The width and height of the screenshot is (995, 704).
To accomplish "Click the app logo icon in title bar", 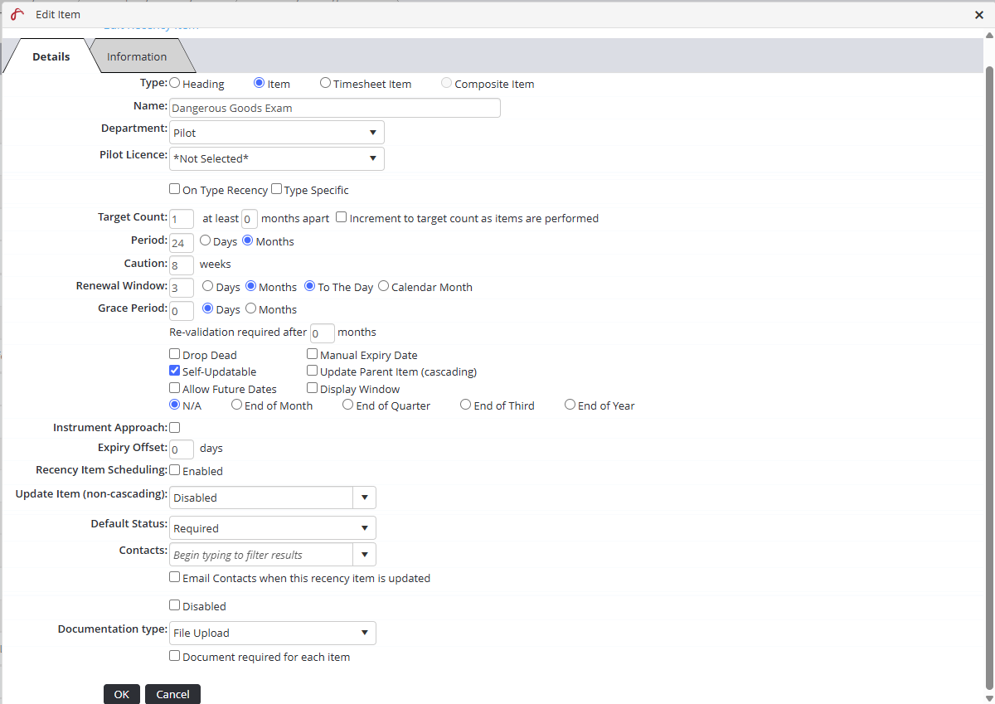I will point(17,14).
